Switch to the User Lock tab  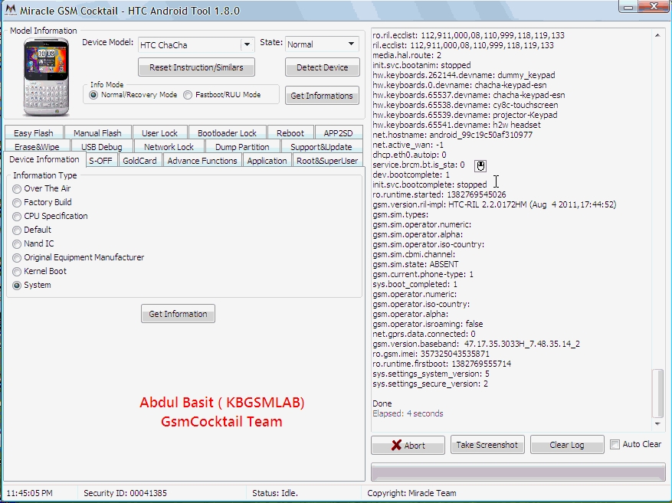tap(159, 133)
